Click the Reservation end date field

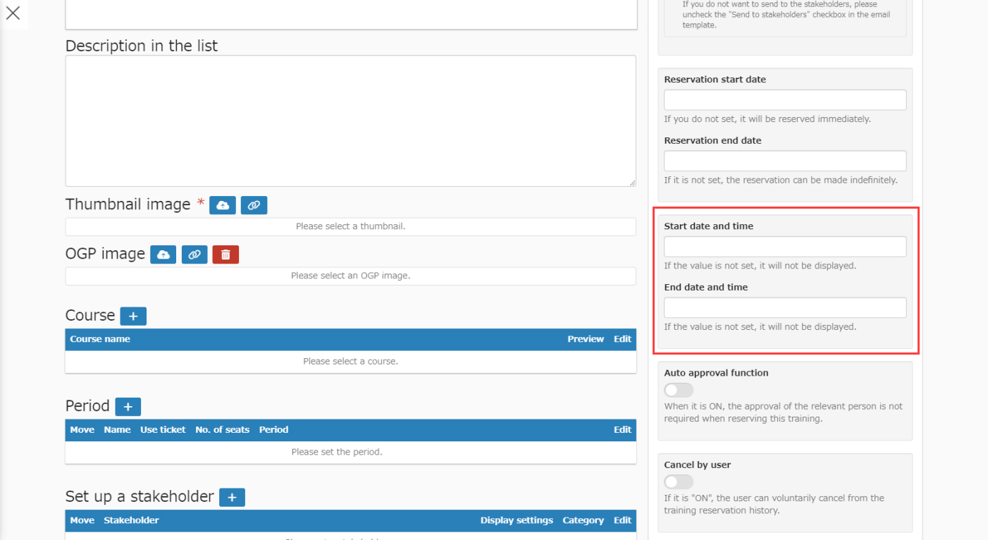click(x=785, y=161)
